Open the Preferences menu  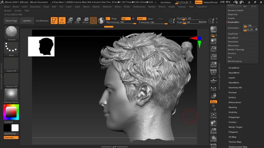click(x=139, y=7)
